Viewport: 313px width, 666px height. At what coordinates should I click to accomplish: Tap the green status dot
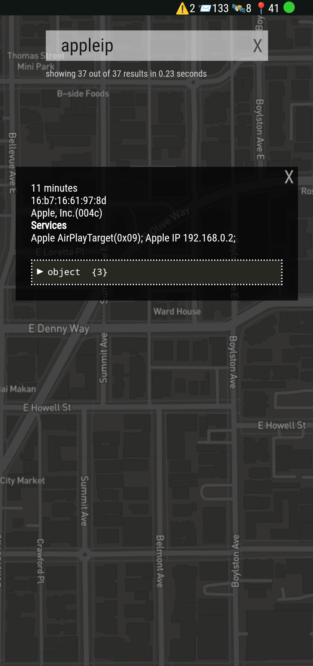289,7
